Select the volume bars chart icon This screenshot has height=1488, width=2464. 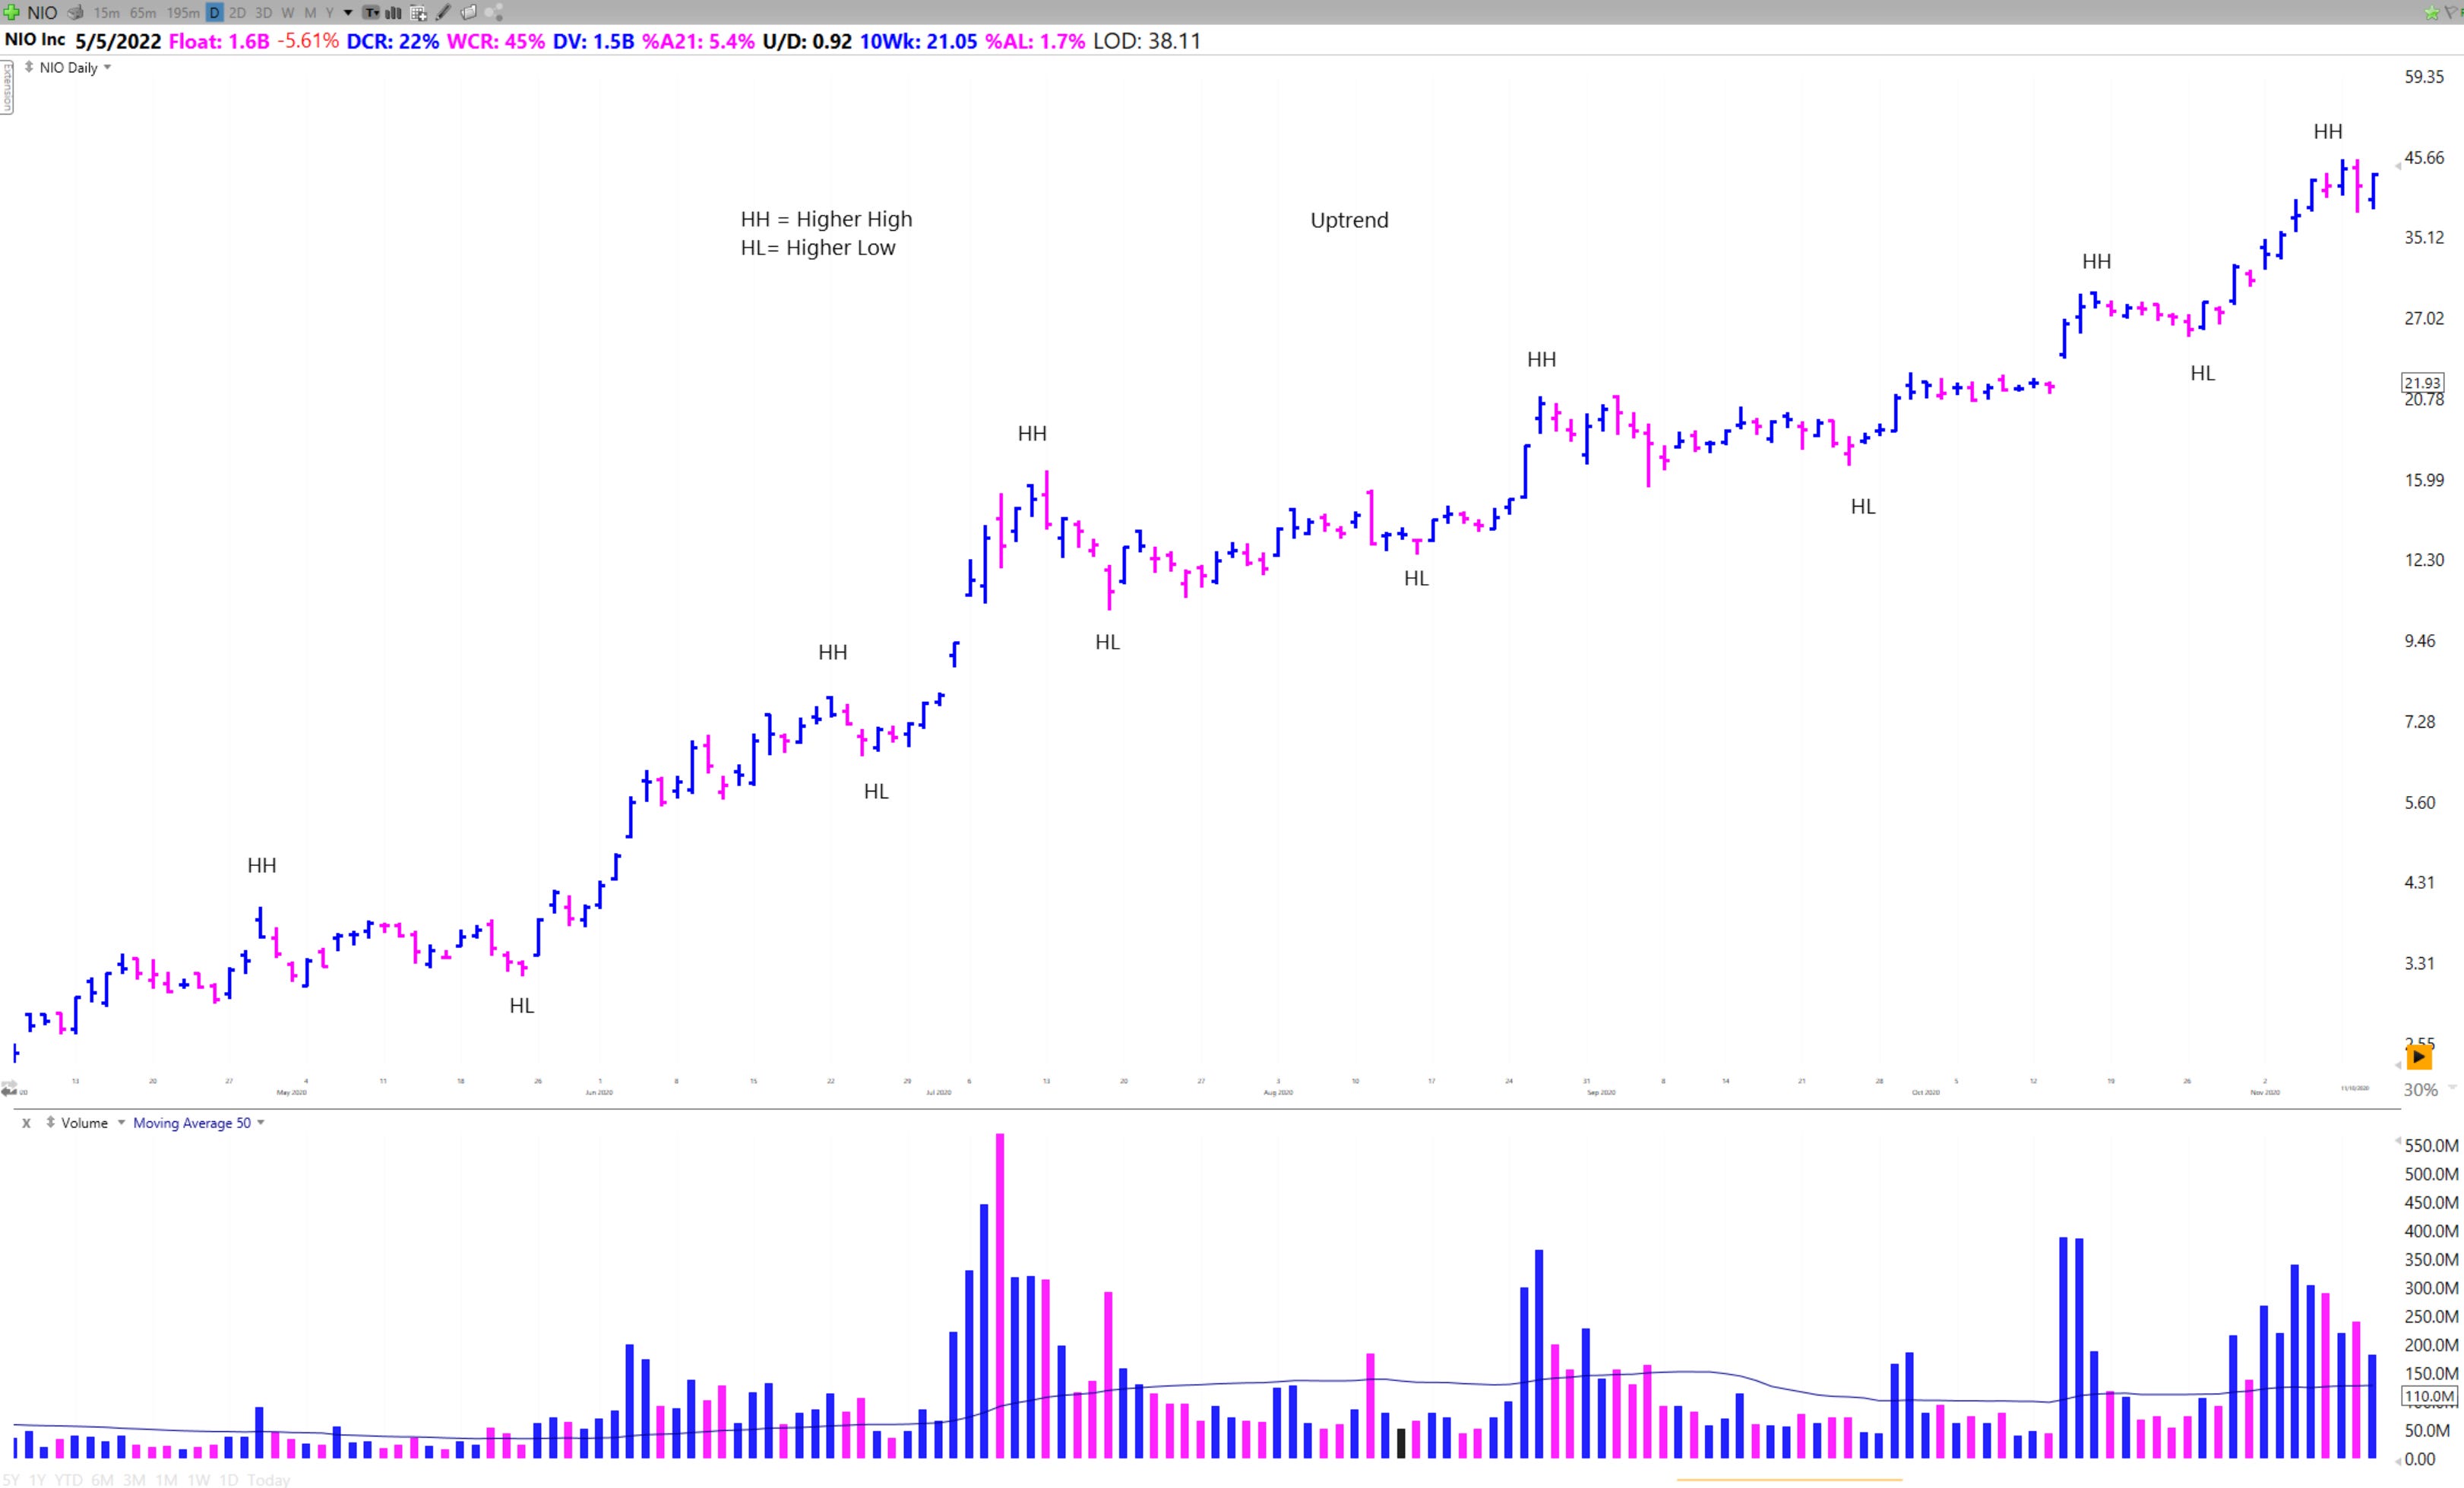click(x=394, y=13)
